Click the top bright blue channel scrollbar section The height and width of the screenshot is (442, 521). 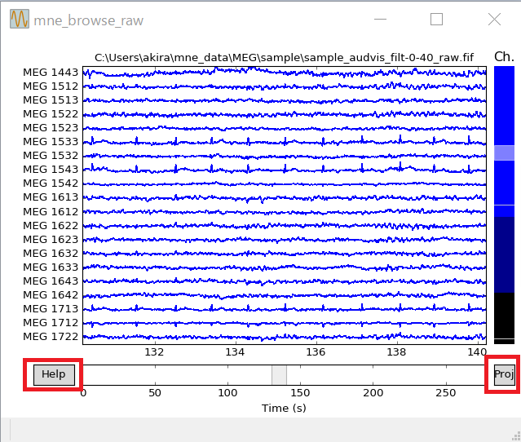pyautogui.click(x=504, y=104)
